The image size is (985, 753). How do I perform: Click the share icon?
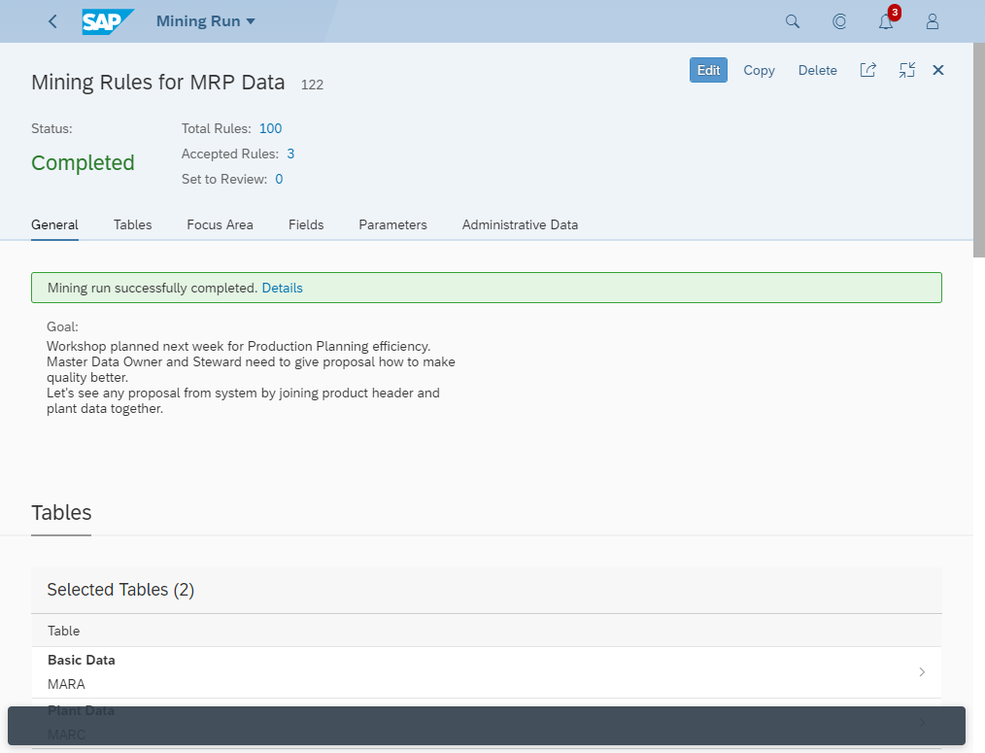(x=867, y=70)
